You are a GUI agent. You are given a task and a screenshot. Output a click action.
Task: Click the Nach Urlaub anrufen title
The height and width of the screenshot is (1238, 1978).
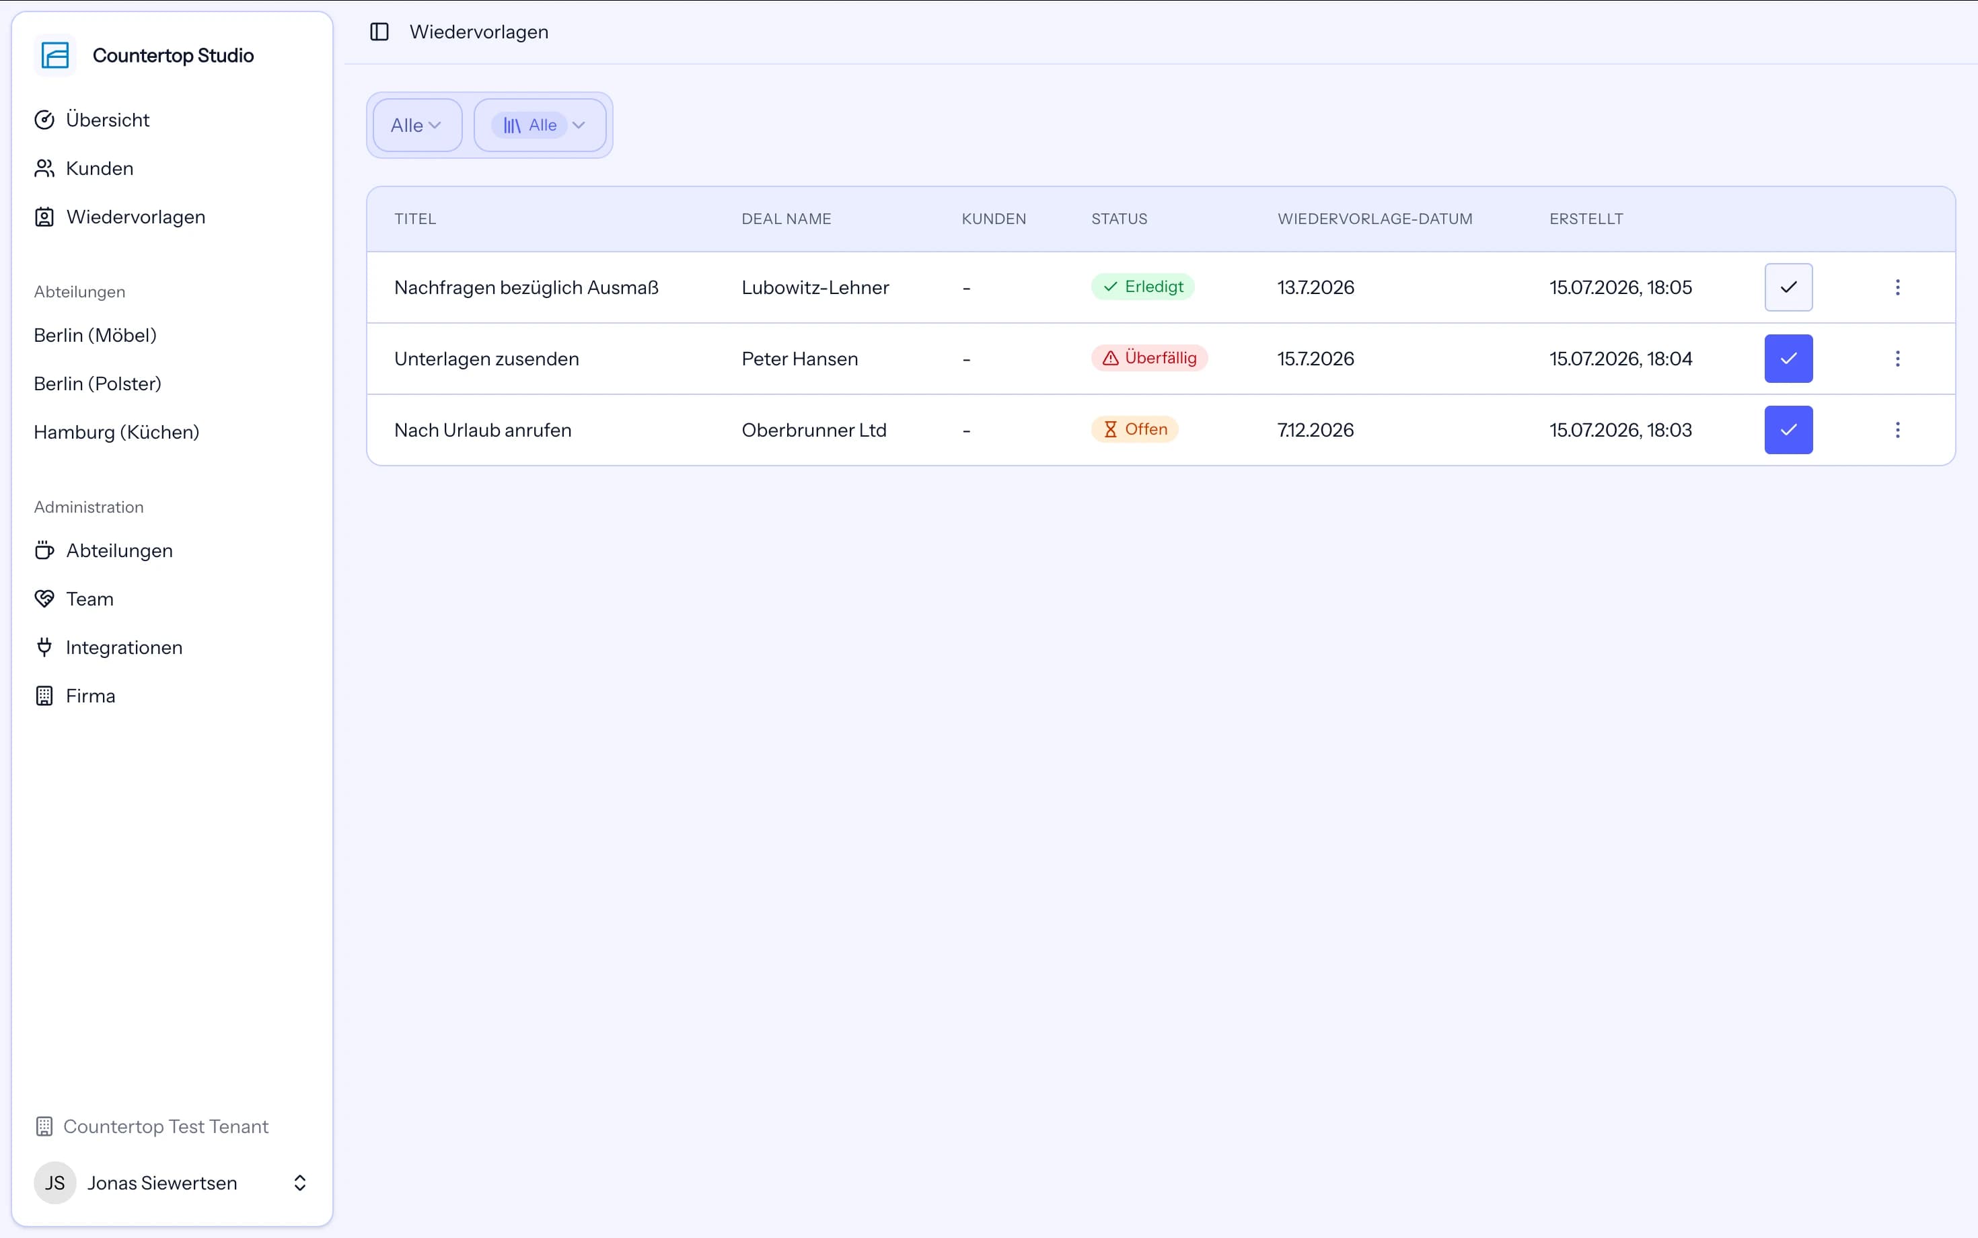(x=483, y=430)
